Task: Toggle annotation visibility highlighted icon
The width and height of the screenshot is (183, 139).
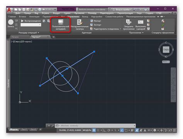Action: pyautogui.click(x=137, y=130)
